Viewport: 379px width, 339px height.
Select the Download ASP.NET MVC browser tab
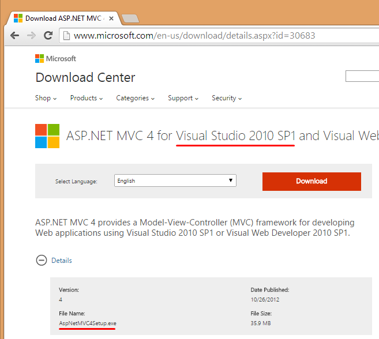(x=63, y=18)
